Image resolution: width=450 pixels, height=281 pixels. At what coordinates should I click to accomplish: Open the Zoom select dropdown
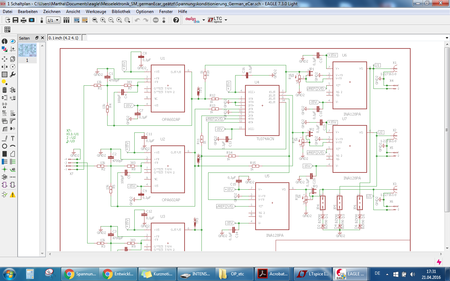coord(128,20)
